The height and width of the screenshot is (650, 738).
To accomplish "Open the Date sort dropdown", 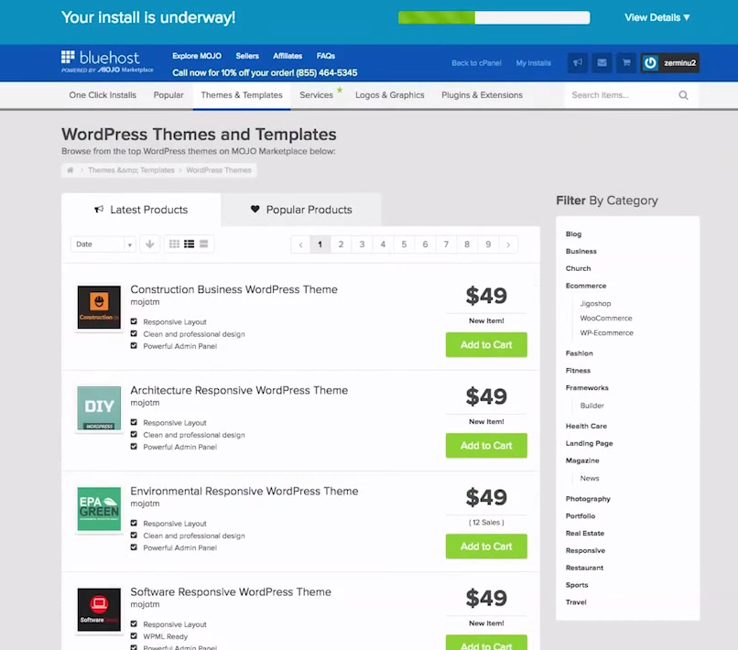I will tap(103, 244).
